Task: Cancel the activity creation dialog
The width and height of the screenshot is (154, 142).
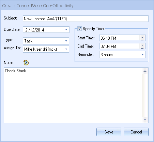Action: pyautogui.click(x=136, y=132)
